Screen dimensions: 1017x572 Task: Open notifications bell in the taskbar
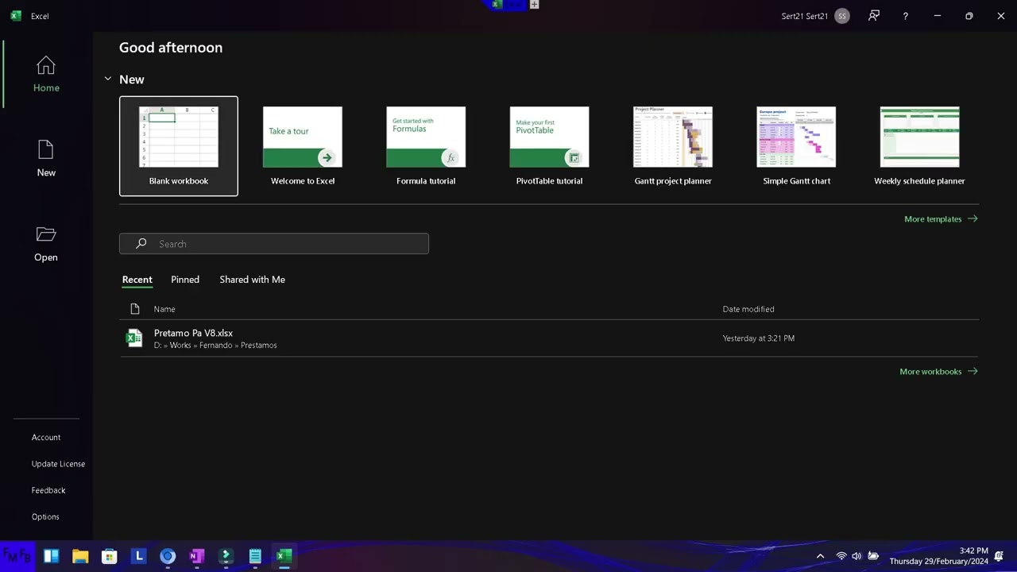[x=1000, y=556]
